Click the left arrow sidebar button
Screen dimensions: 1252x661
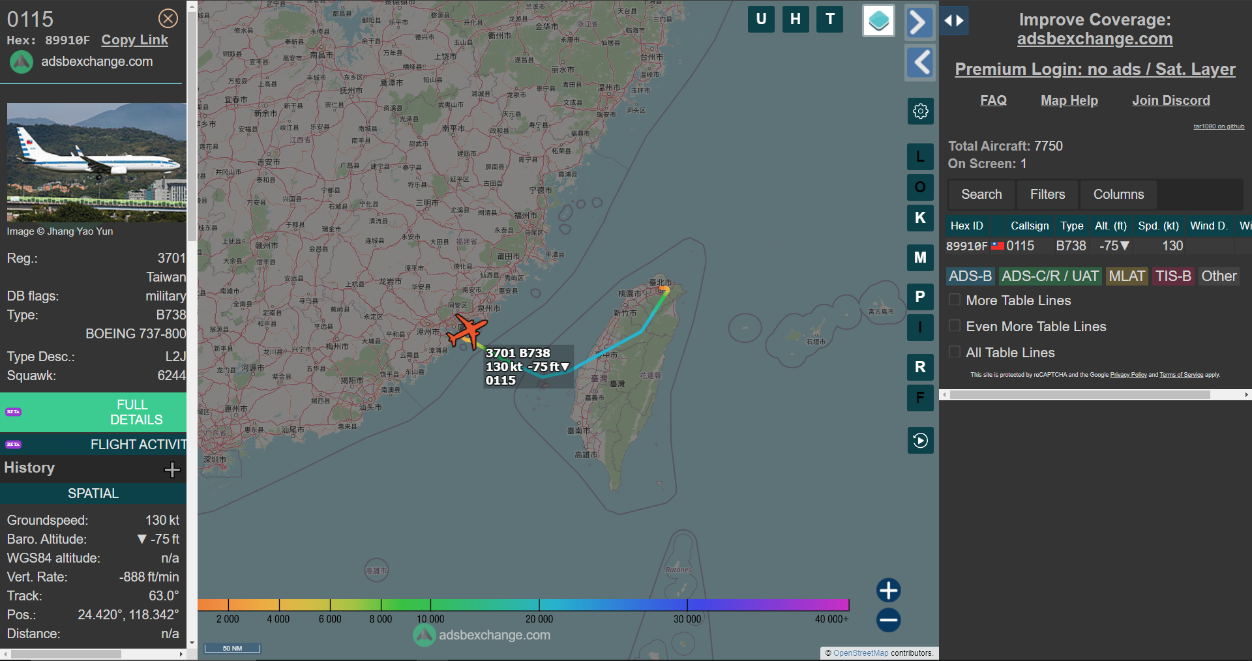[x=919, y=63]
